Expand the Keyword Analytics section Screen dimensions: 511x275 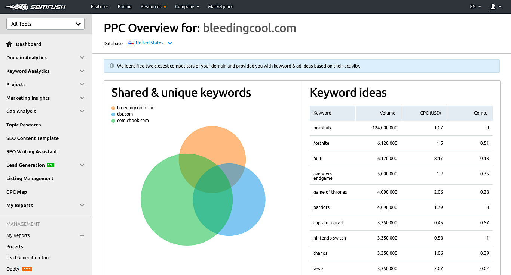tap(82, 71)
